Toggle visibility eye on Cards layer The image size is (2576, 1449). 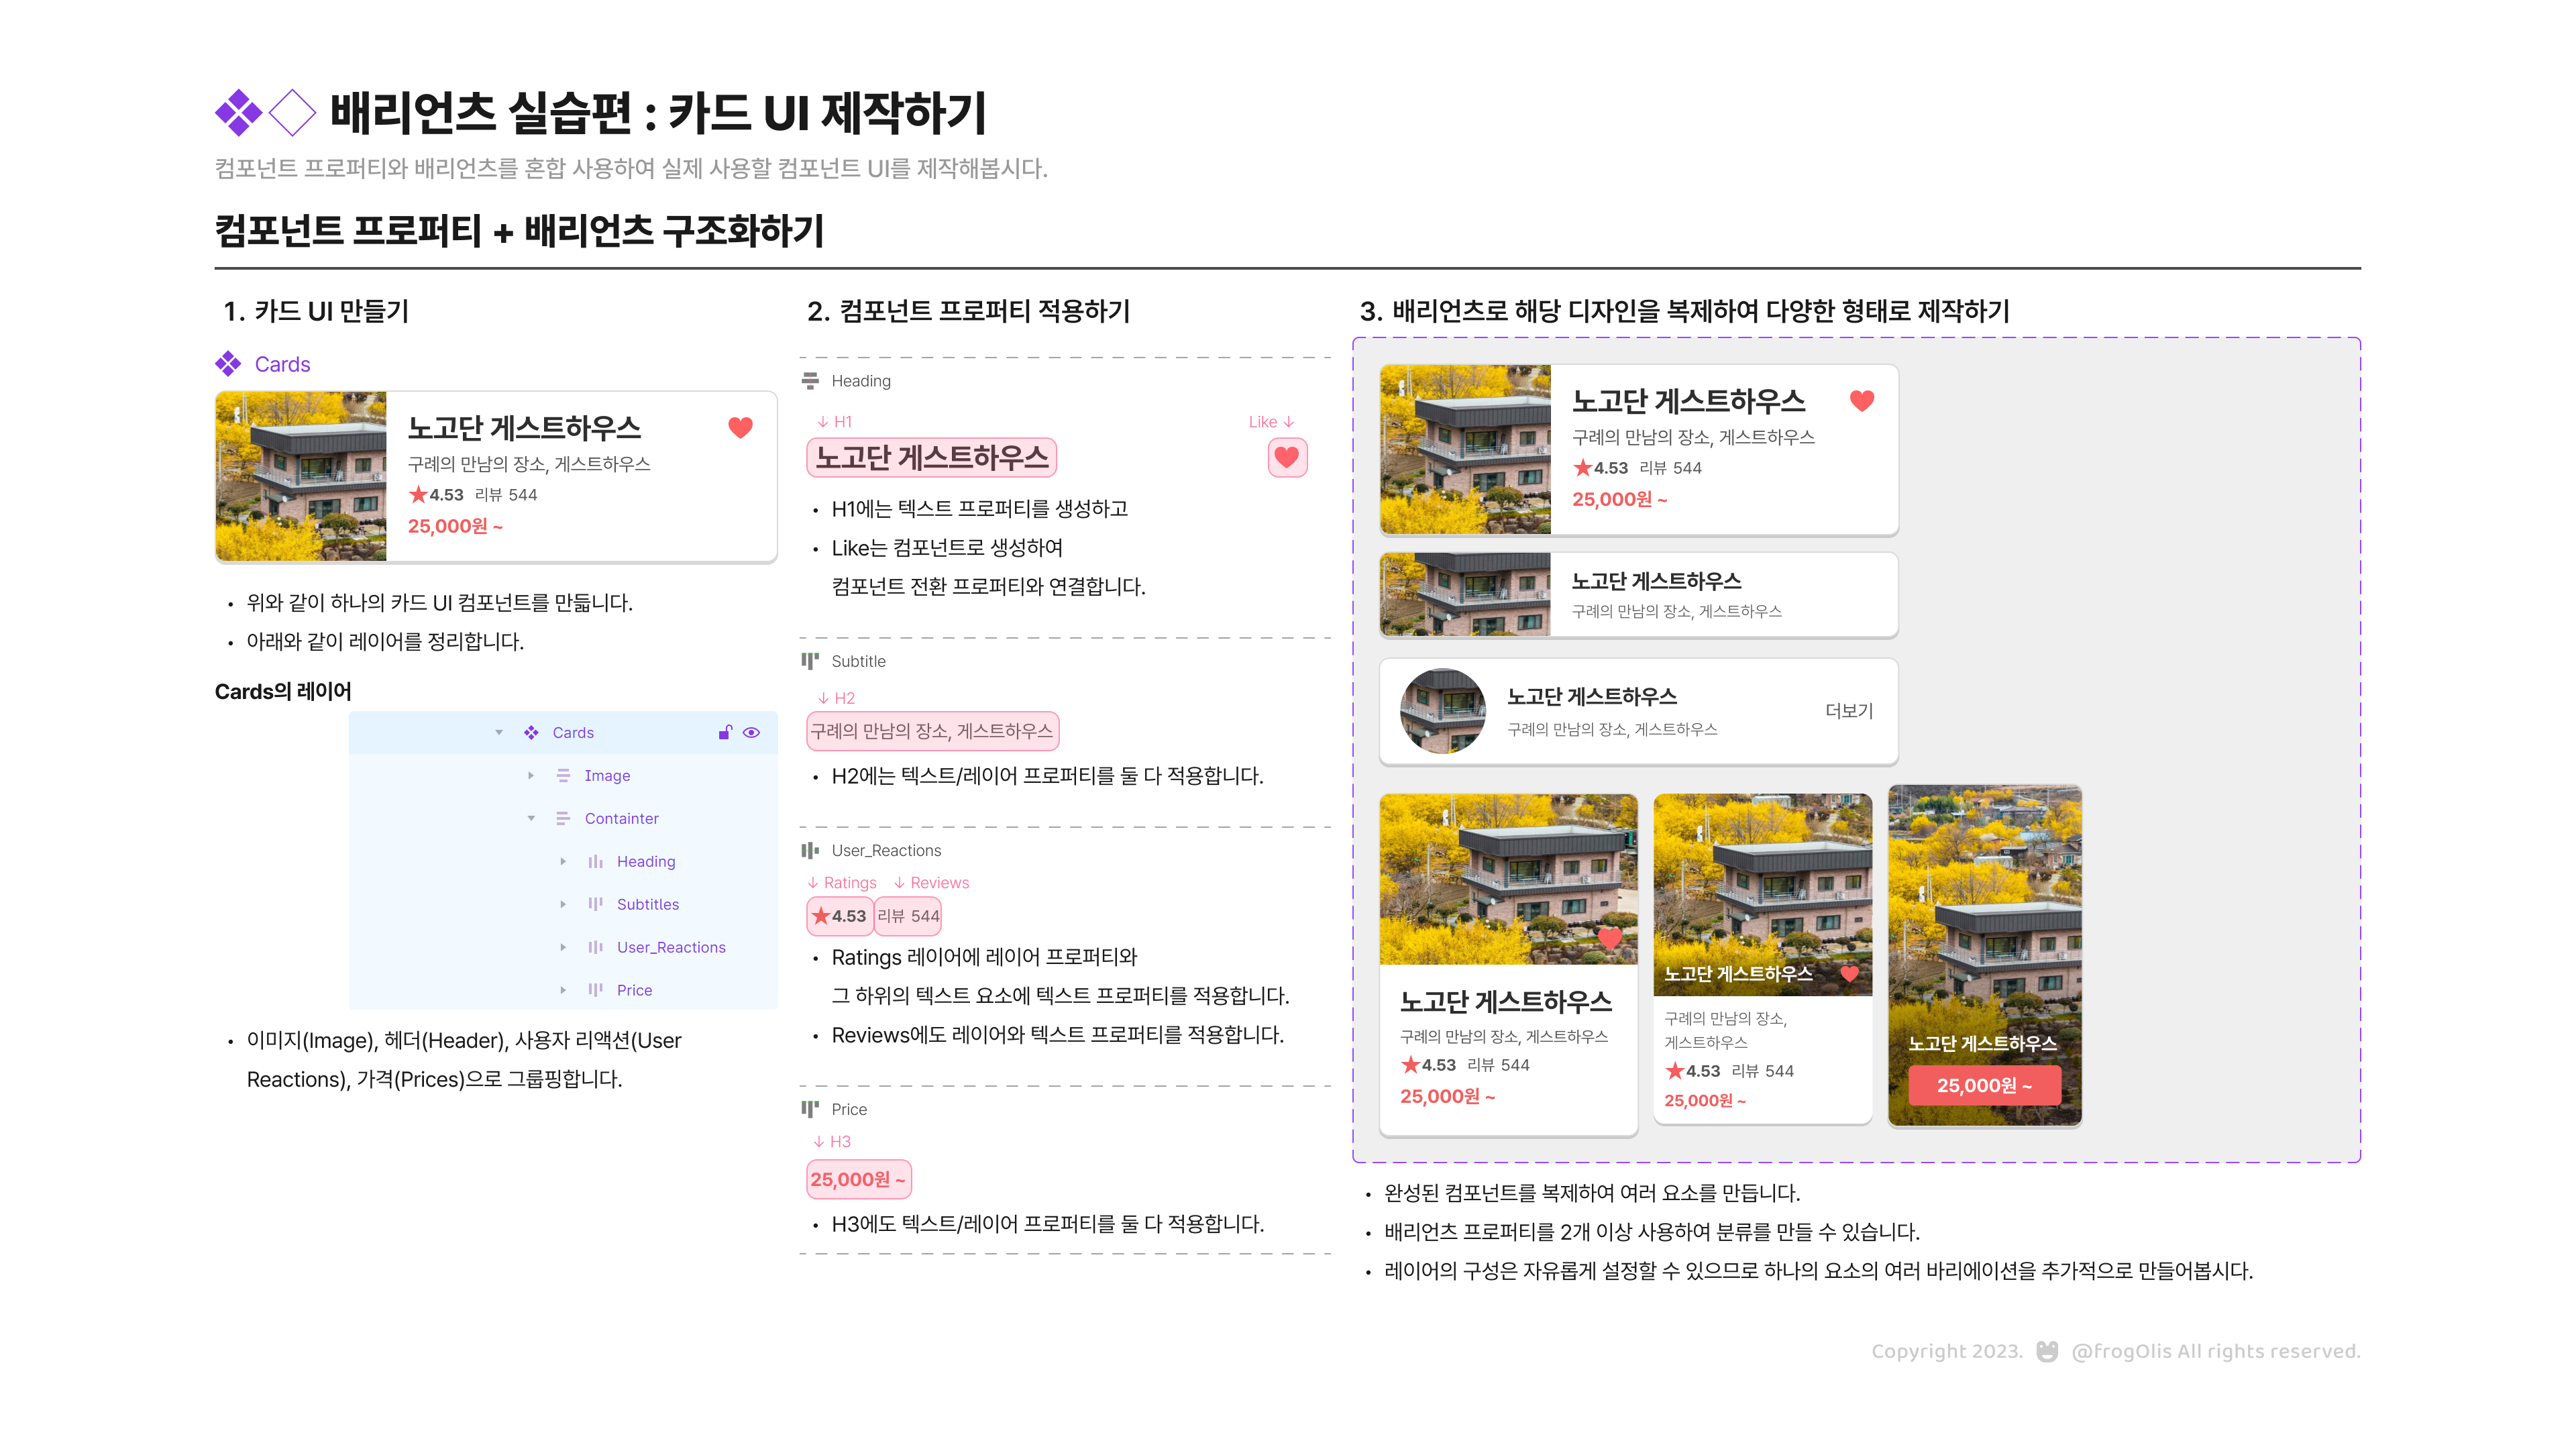click(751, 732)
